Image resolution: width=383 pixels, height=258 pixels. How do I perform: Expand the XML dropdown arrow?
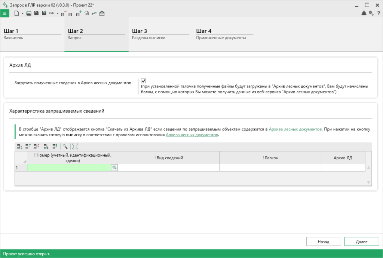[x=58, y=13]
